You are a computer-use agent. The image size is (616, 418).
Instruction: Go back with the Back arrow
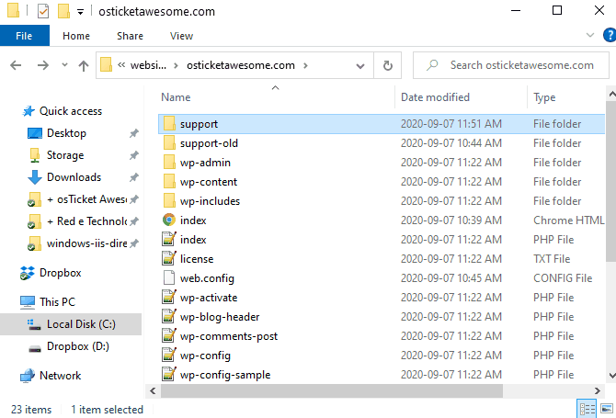[16, 65]
